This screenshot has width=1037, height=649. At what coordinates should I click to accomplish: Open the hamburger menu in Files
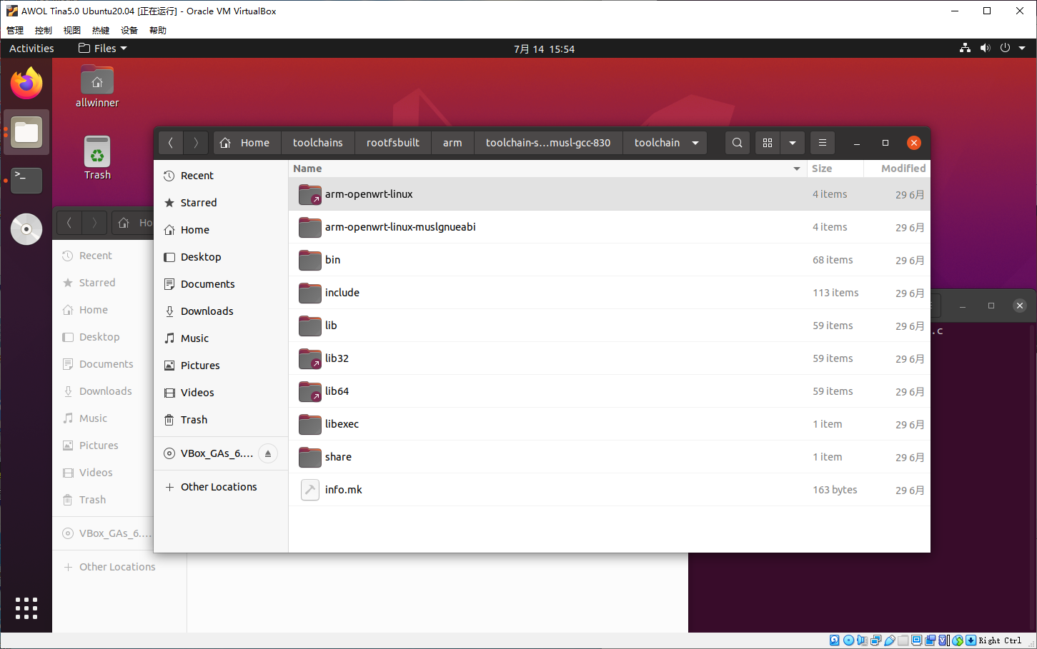pos(823,143)
